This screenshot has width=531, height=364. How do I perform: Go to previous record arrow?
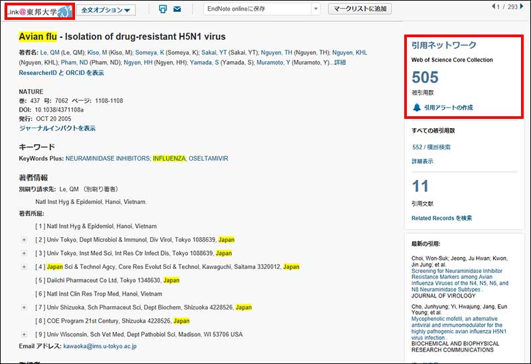coord(494,6)
